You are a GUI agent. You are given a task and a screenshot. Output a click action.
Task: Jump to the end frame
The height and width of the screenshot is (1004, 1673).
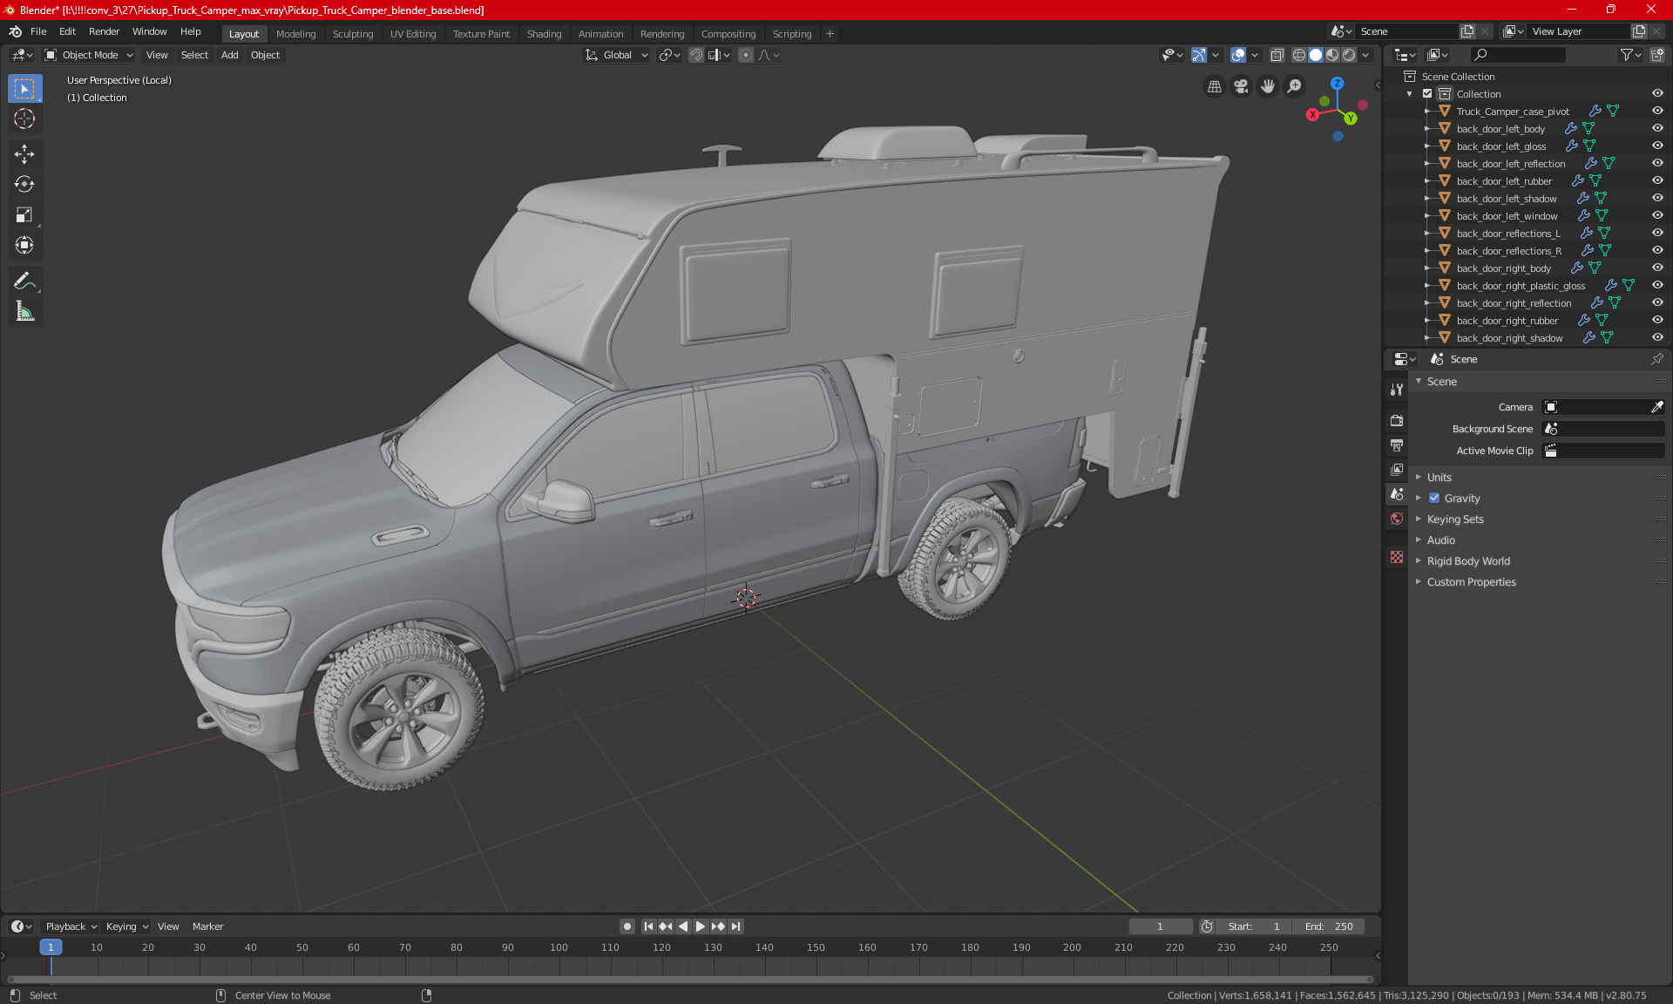(x=736, y=926)
